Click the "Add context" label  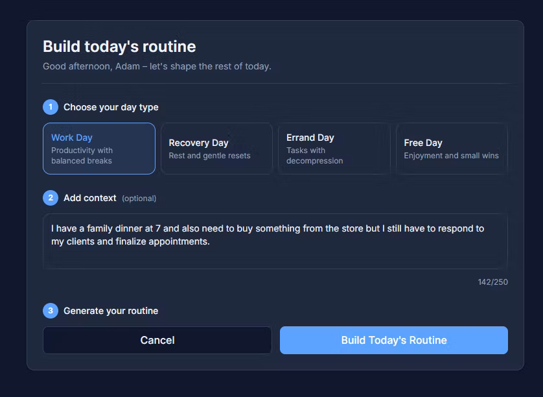click(90, 198)
